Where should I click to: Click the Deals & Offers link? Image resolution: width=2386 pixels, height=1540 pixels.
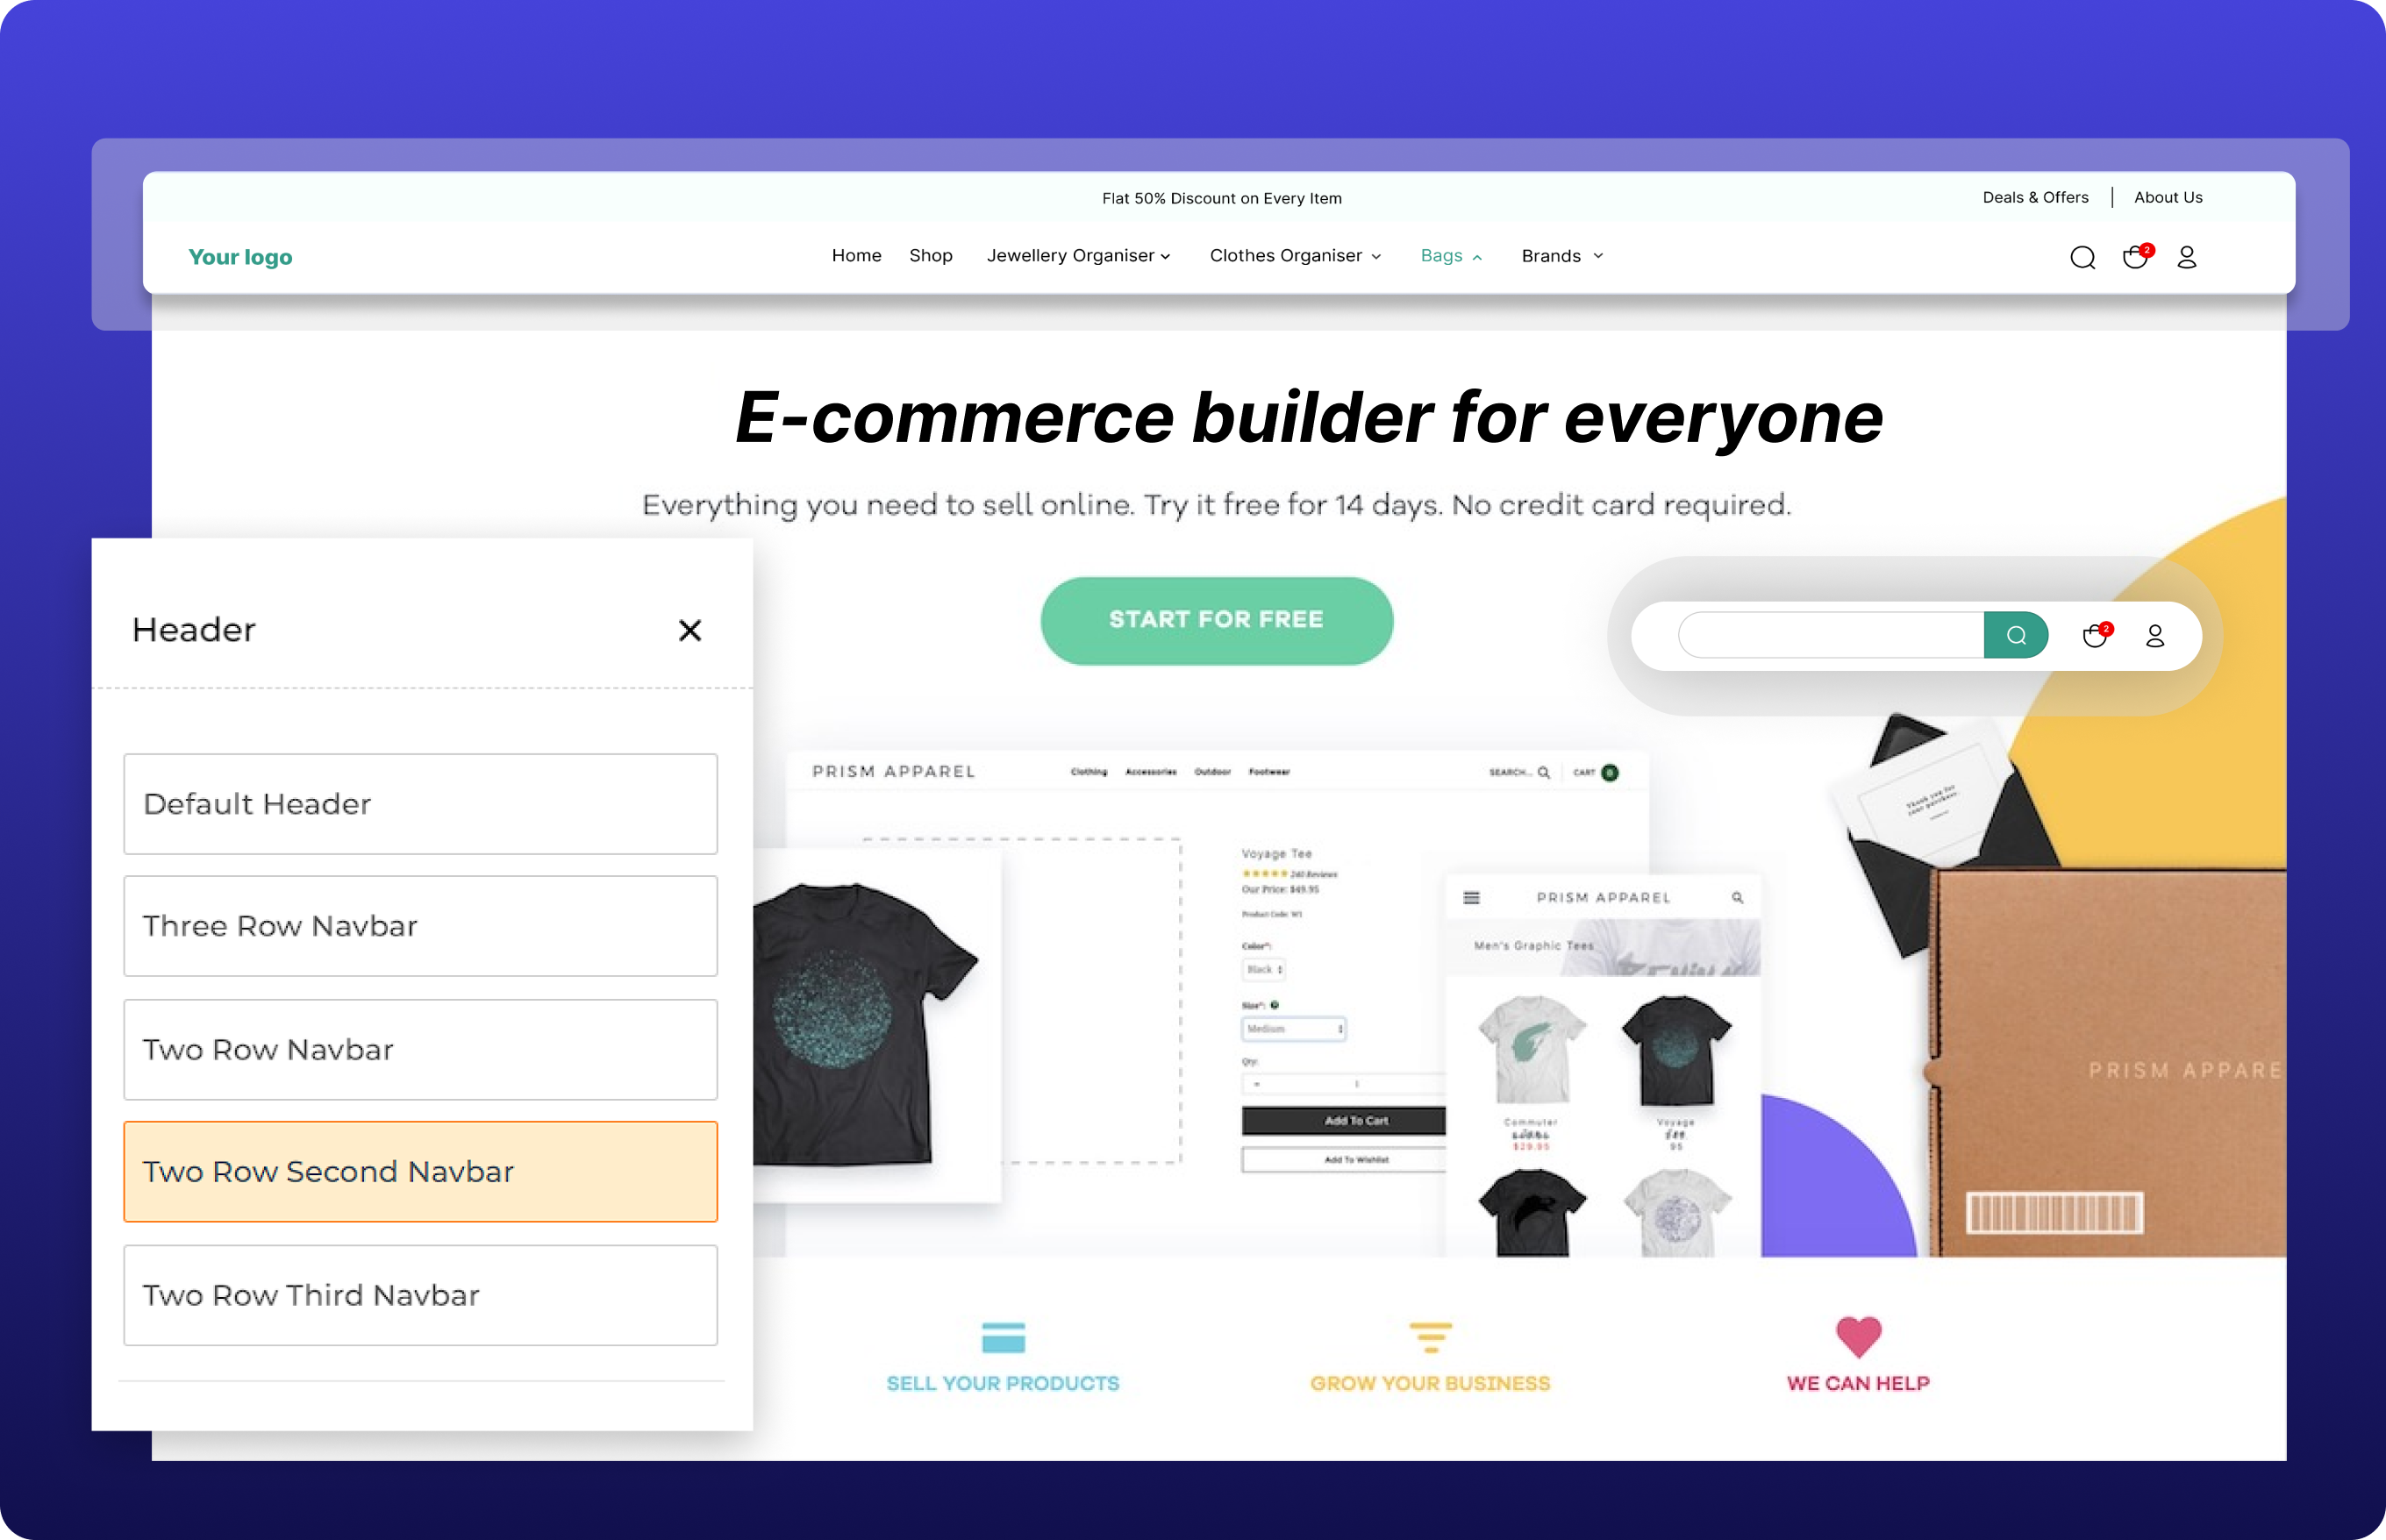2037,198
